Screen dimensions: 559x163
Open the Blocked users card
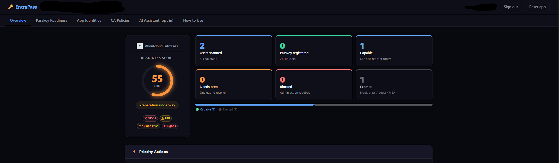pos(314,84)
